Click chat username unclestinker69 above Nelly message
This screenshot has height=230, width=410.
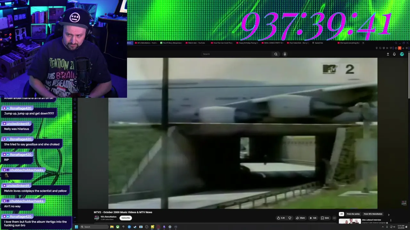(18, 124)
